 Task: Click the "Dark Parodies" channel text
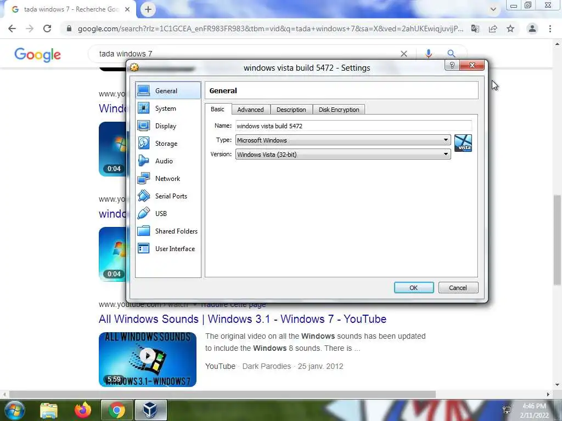click(x=267, y=366)
